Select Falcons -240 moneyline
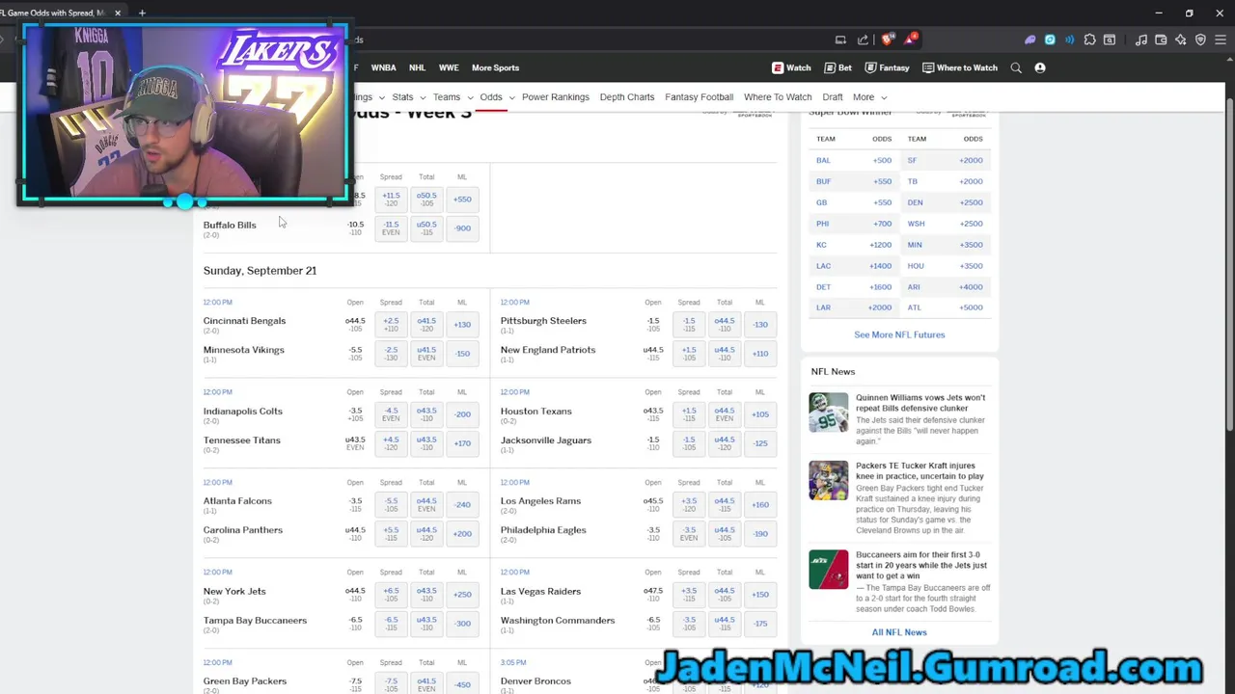The height and width of the screenshot is (694, 1235). 462,504
